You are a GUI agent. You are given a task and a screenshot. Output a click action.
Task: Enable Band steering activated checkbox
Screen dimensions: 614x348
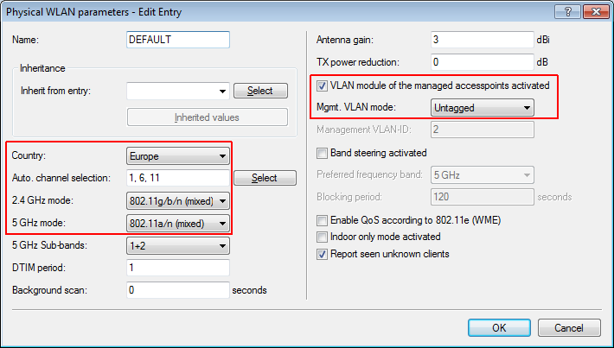pos(323,153)
